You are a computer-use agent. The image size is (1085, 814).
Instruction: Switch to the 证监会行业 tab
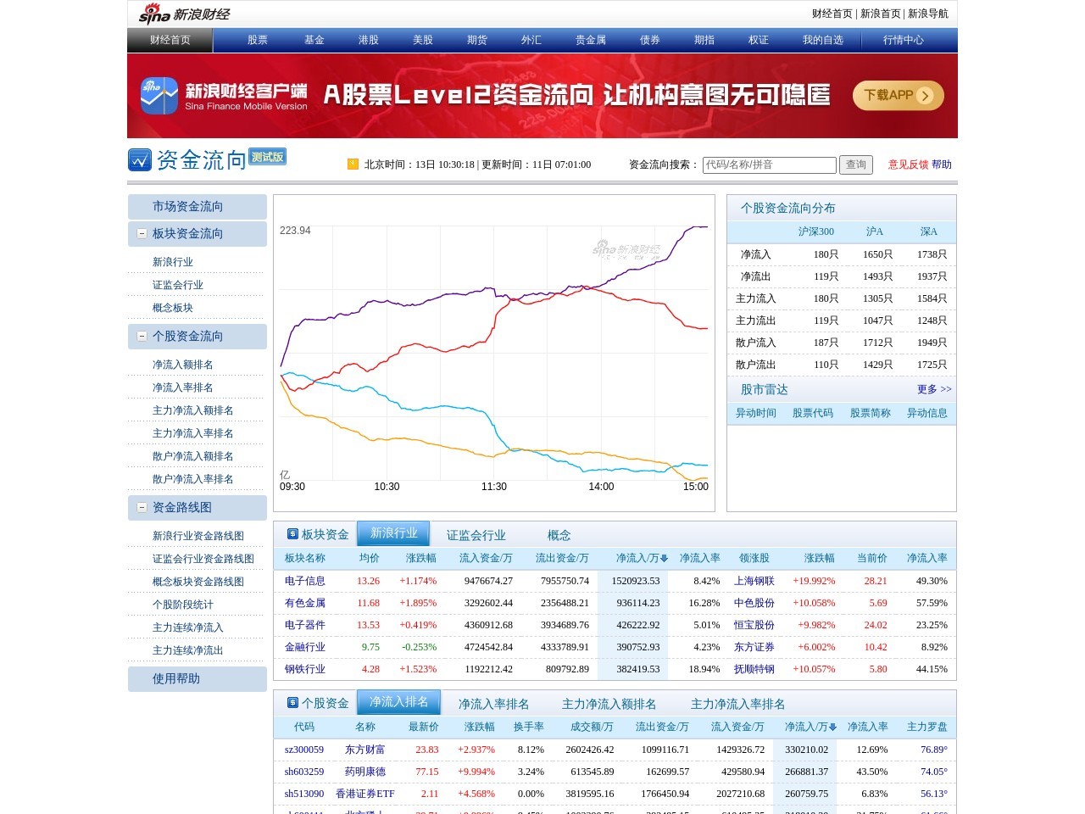click(x=476, y=535)
